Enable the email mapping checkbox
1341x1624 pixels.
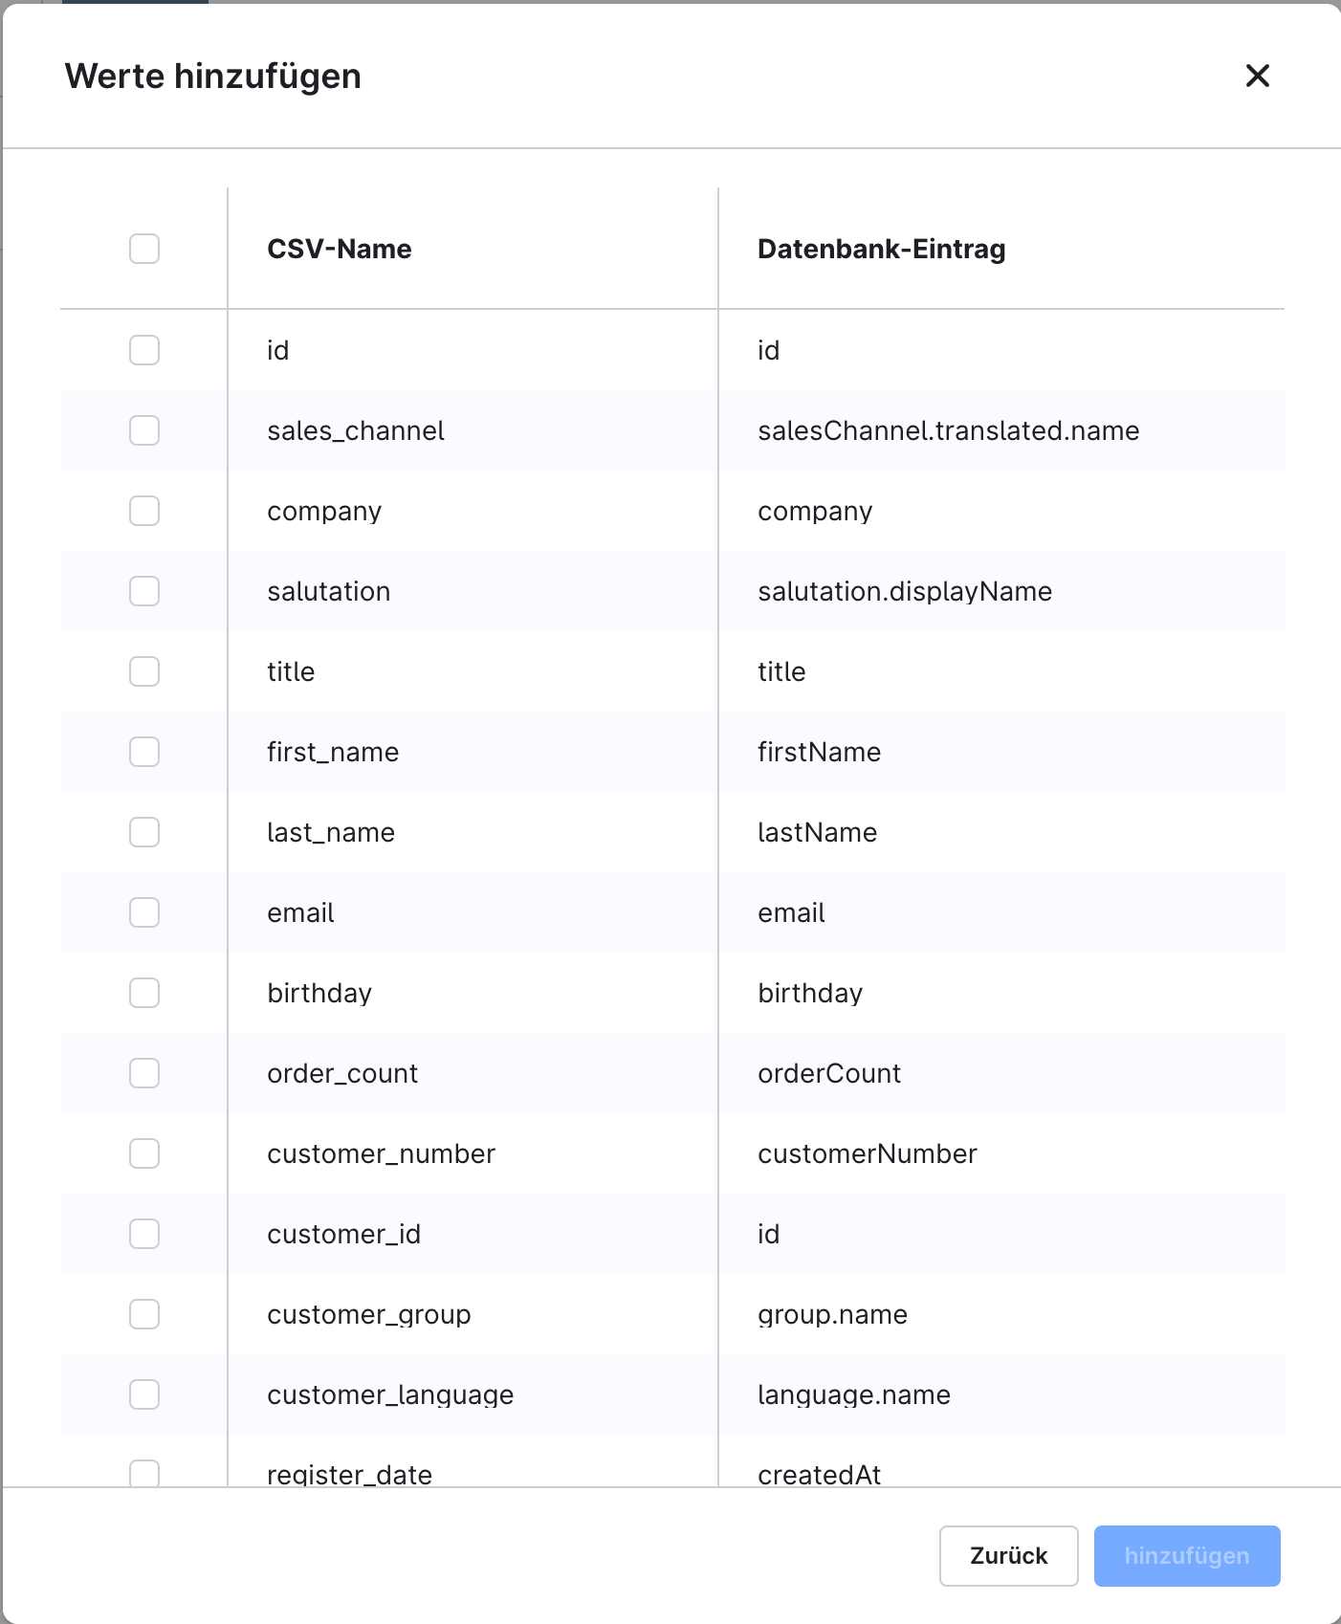[143, 912]
